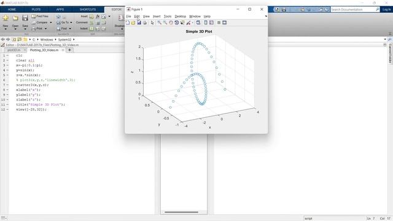
Task: Close Plotting_3D_Video.m editor tab
Action: point(63,50)
